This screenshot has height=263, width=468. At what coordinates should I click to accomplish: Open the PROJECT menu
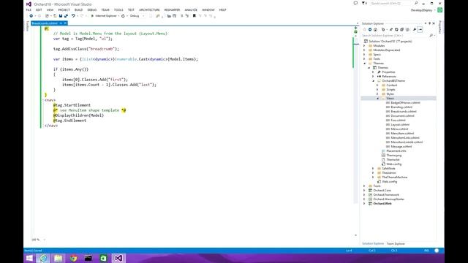coord(64,9)
